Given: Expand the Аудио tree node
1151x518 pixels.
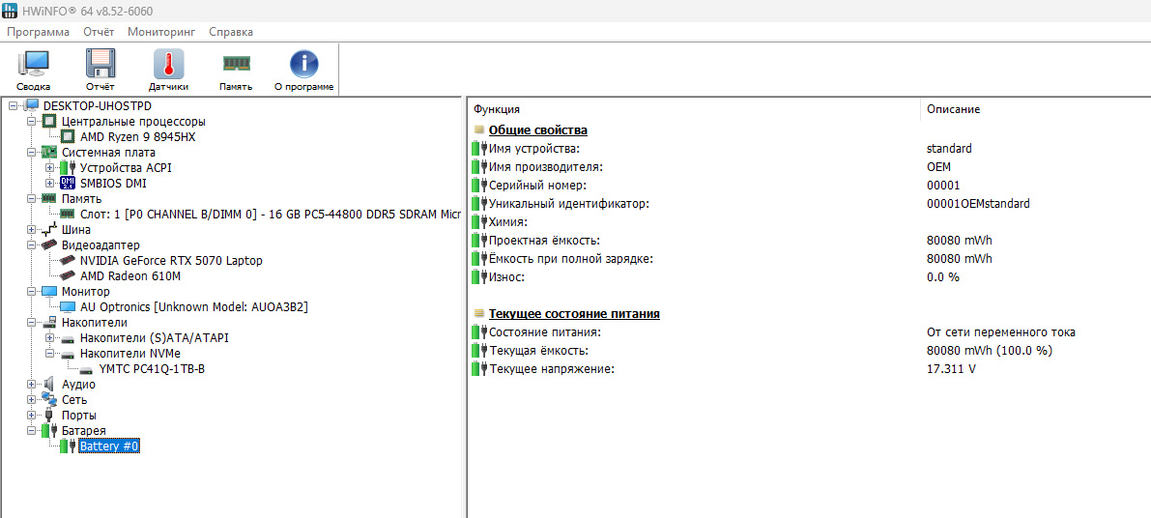Looking at the screenshot, I should (x=31, y=385).
